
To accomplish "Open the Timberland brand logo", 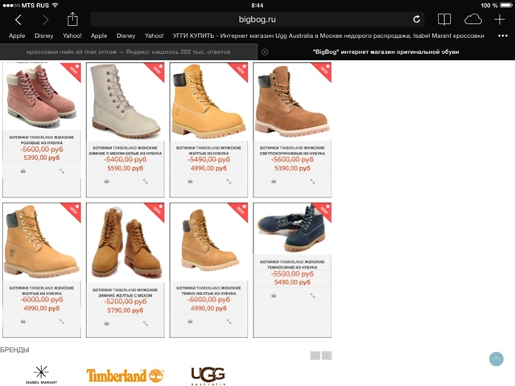I will tap(125, 376).
